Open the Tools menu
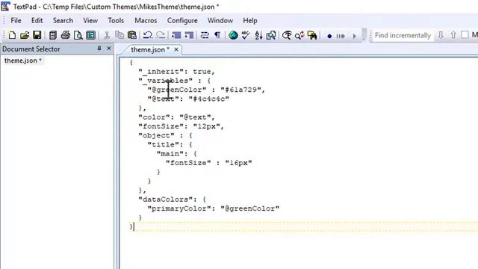This screenshot has height=269, width=478. click(116, 20)
